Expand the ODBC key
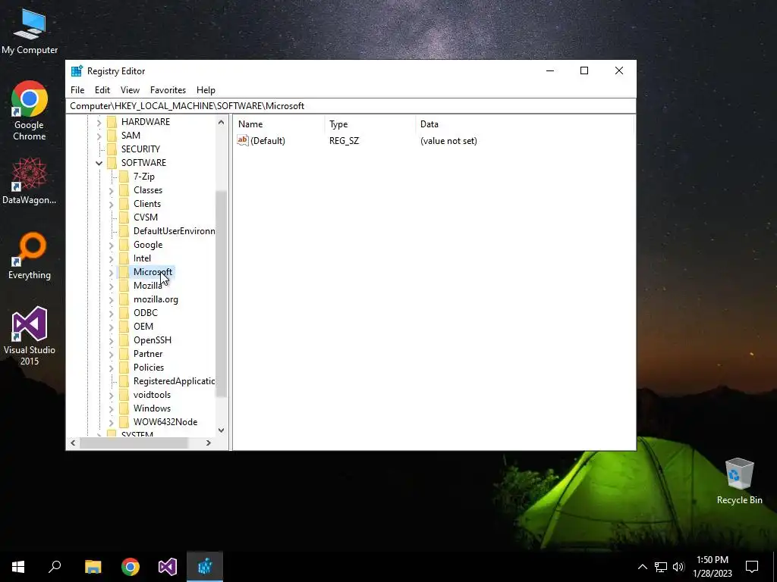This screenshot has height=582, width=777. coord(111,313)
